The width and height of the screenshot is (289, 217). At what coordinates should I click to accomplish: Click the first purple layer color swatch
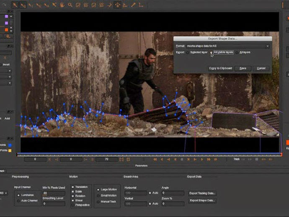tap(6, 16)
